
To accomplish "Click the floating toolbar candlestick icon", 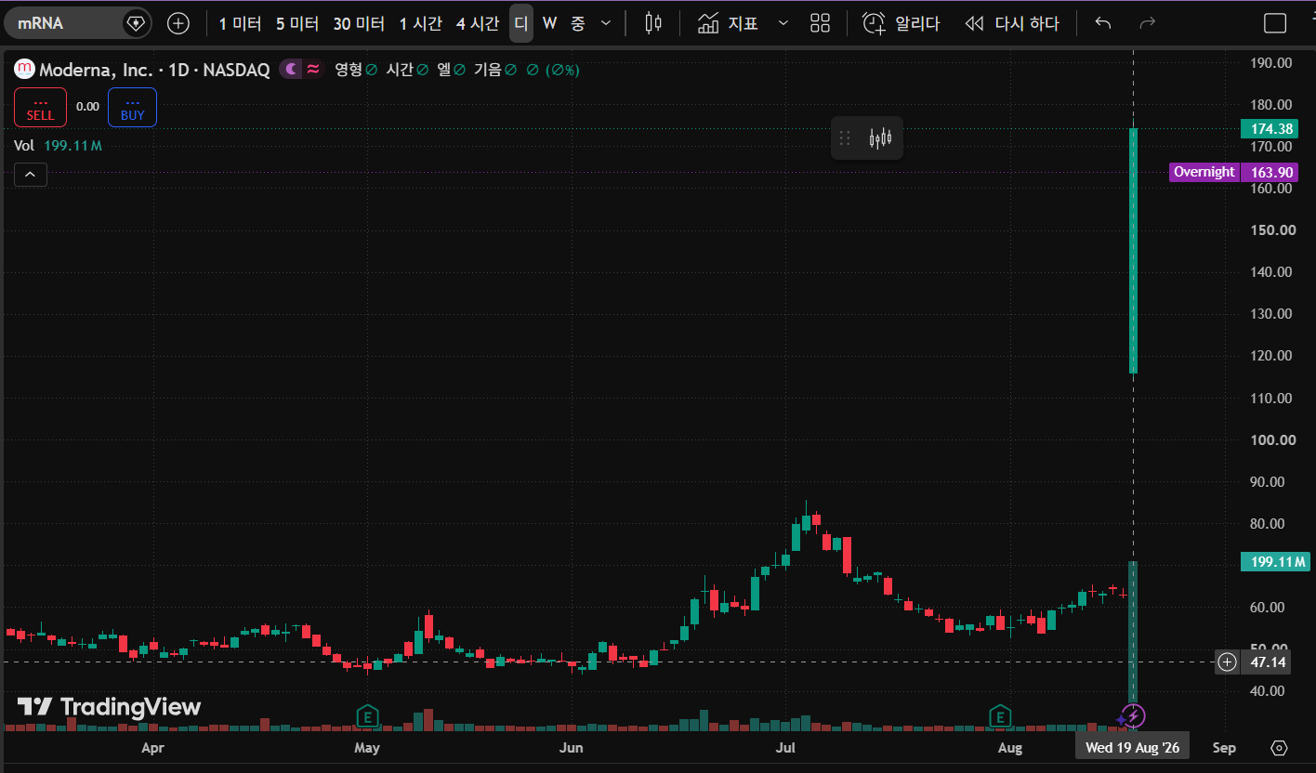I will pyautogui.click(x=880, y=138).
